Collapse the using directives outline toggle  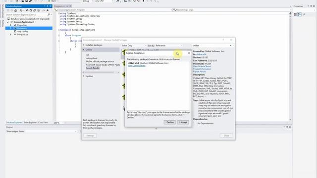click(x=59, y=13)
